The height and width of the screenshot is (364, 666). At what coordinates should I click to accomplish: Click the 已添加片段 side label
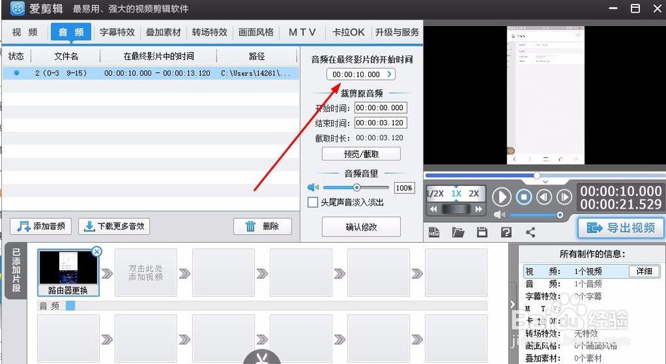click(16, 271)
